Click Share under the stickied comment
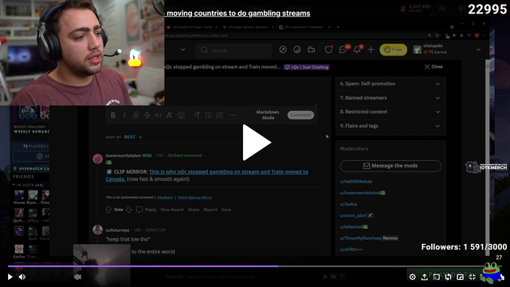 (194, 210)
